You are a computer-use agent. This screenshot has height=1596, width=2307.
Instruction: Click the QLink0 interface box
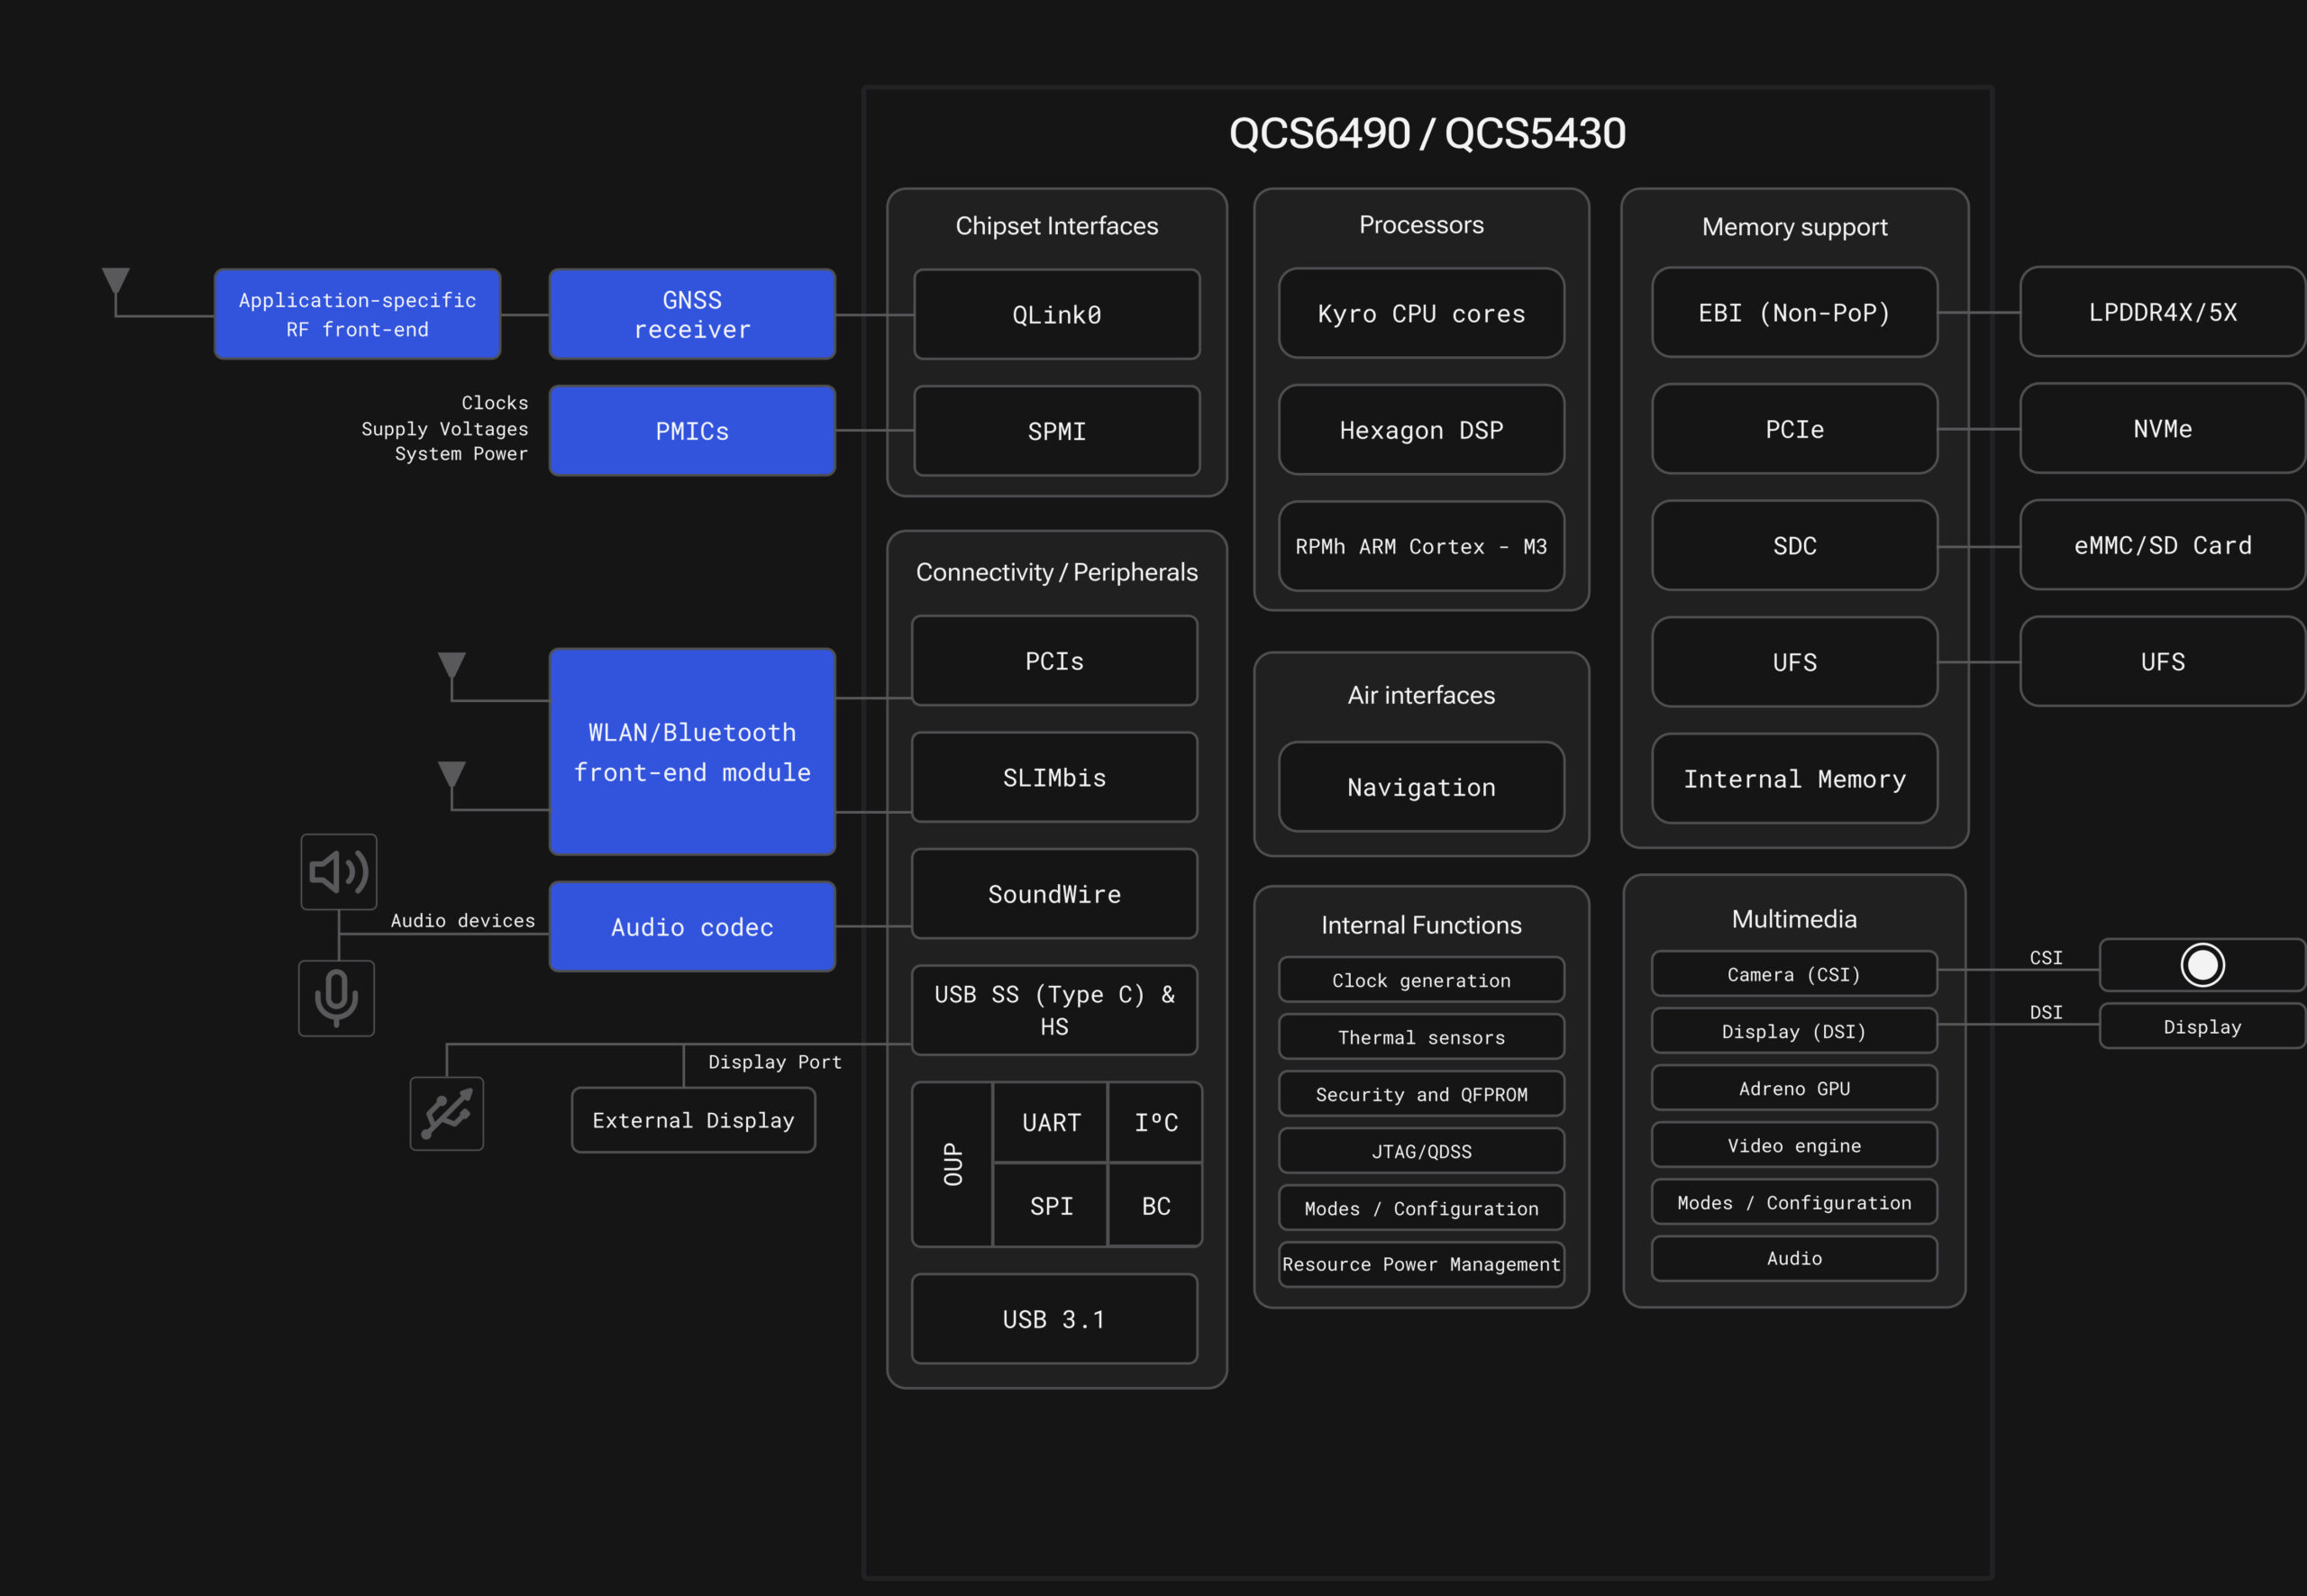[1057, 314]
